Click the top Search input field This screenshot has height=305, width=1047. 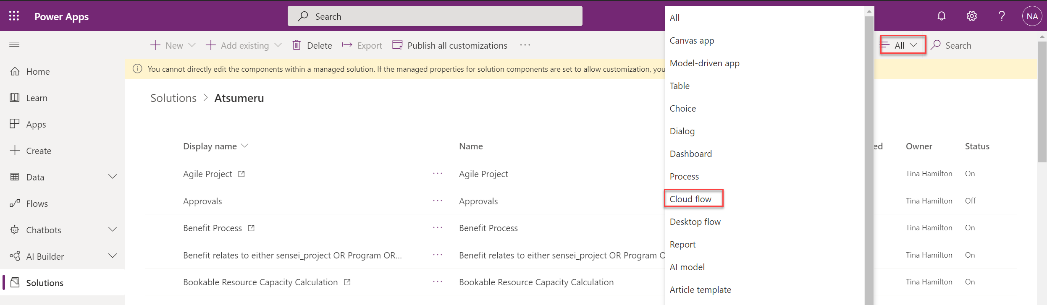[x=435, y=16]
